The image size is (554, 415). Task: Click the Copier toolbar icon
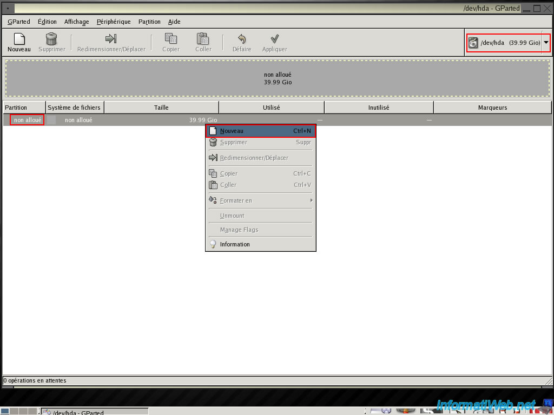[171, 38]
